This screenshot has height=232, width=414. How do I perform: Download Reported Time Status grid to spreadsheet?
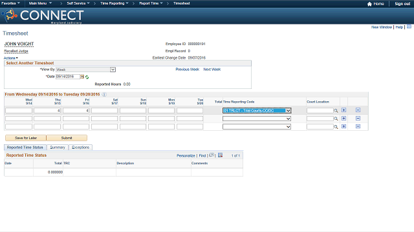coord(220,155)
